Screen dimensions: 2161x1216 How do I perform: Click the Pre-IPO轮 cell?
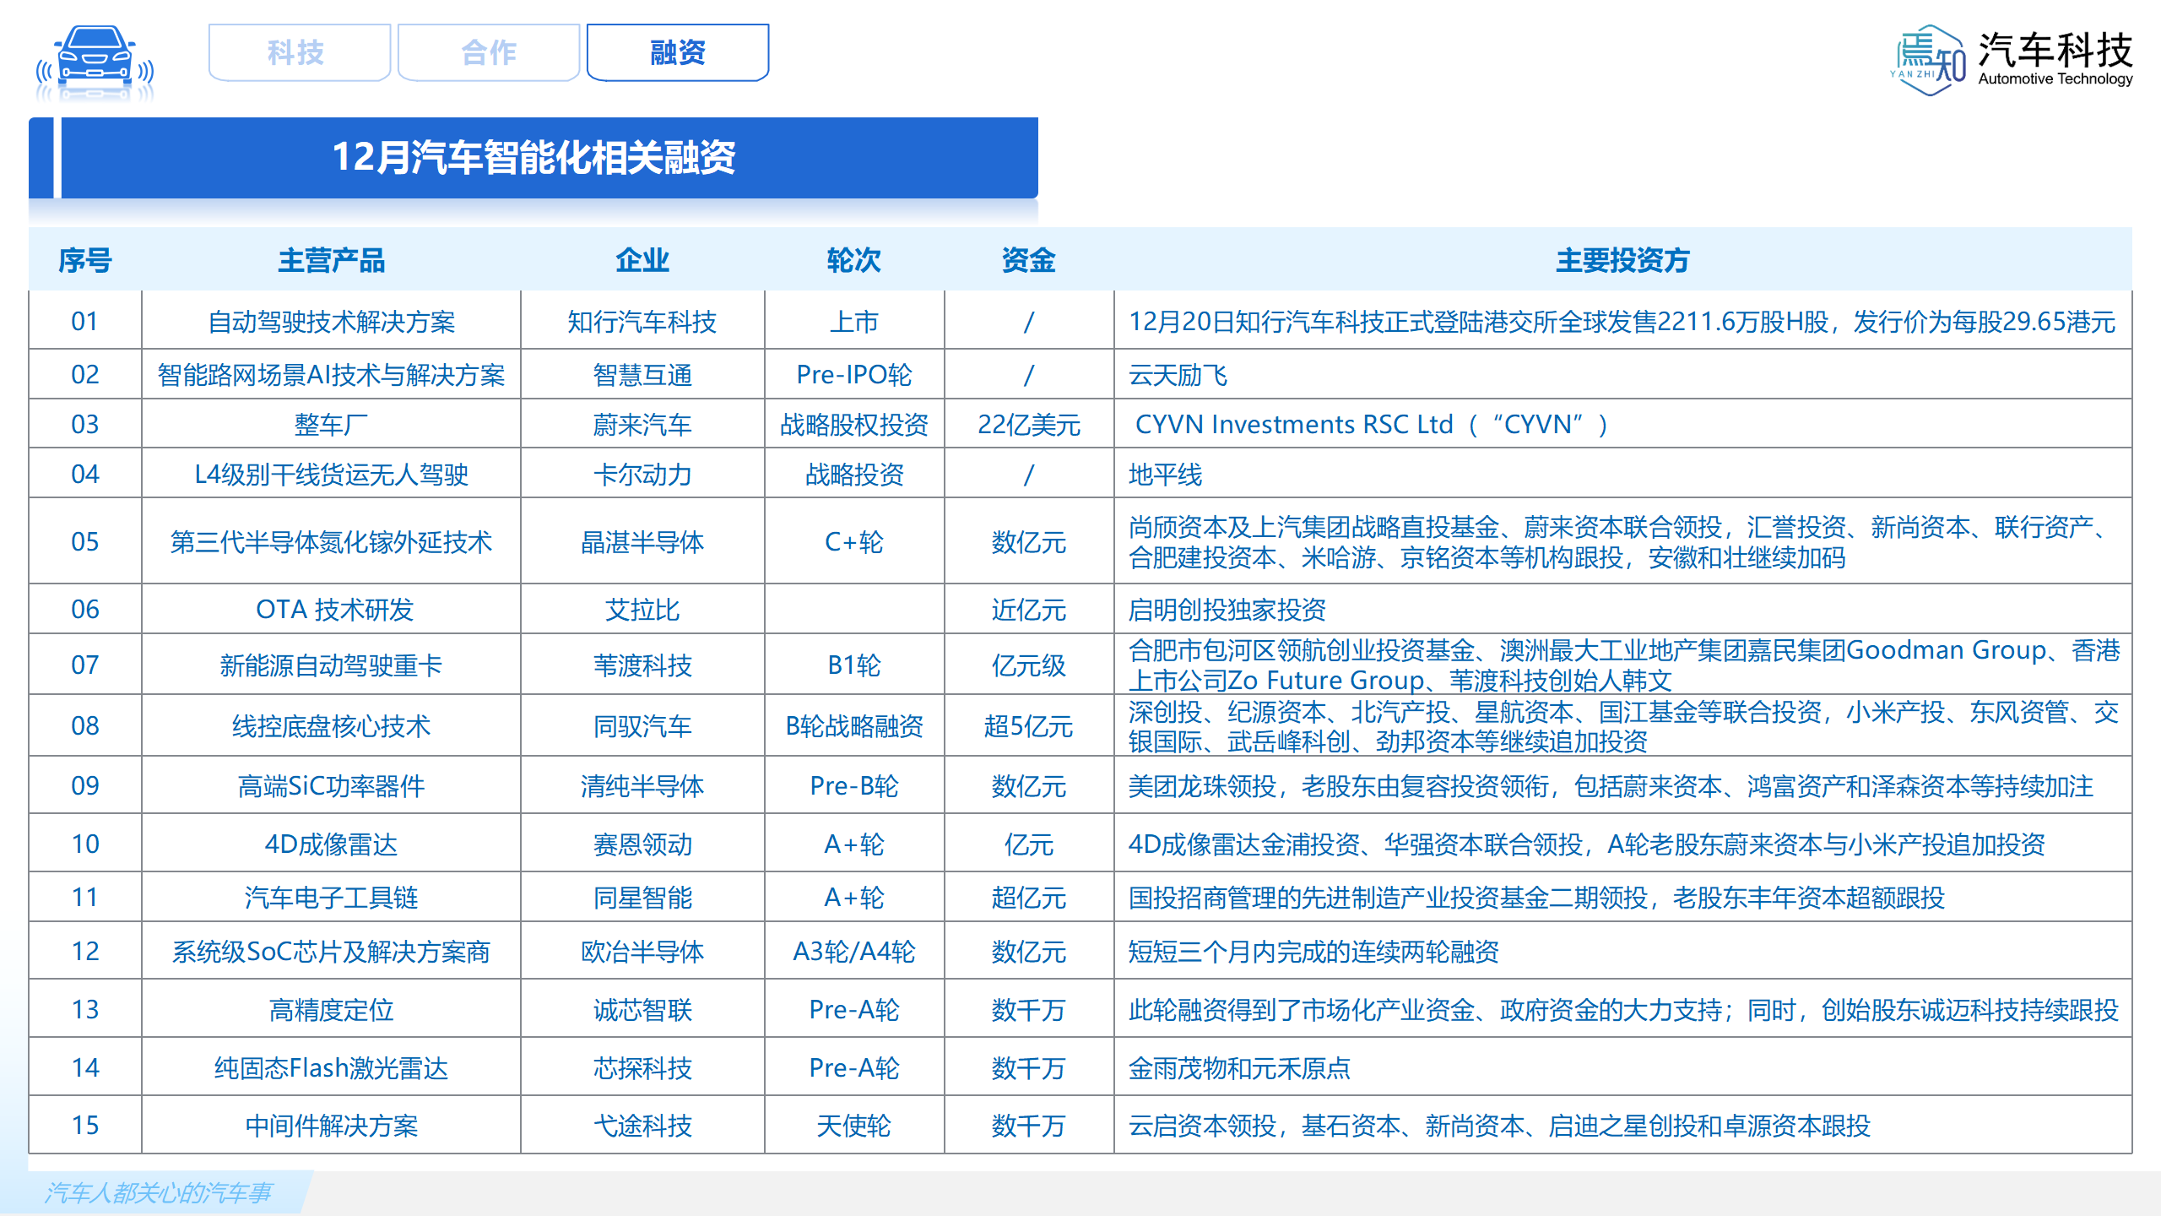[854, 374]
